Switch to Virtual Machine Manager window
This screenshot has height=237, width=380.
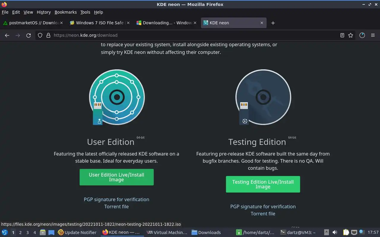coord(167,232)
